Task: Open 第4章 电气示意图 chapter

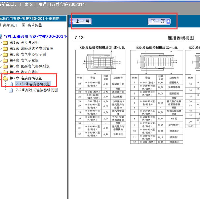Action: click(24, 60)
